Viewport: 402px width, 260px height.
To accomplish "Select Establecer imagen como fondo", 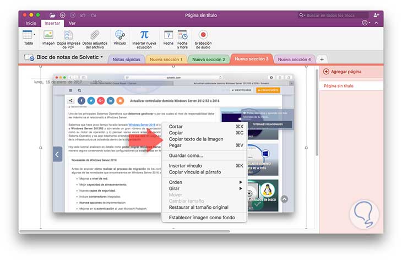I will [205, 218].
